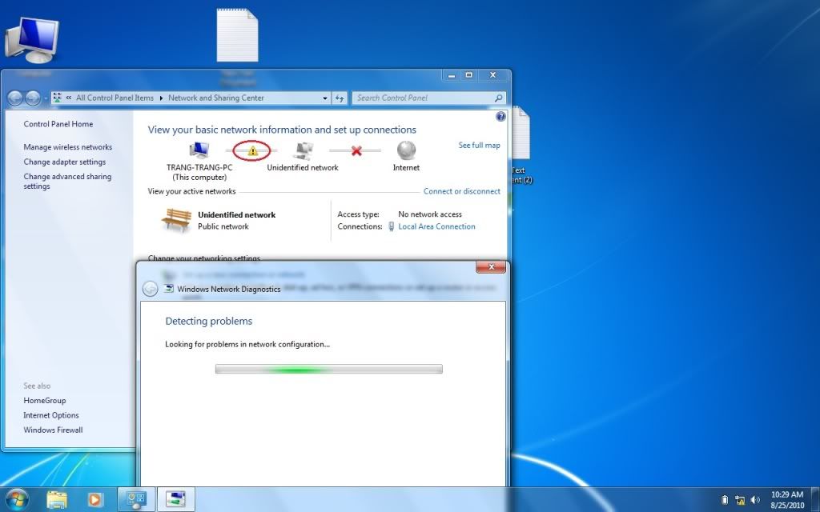Image resolution: width=820 pixels, height=512 pixels.
Task: Click the park bench public network icon
Action: tap(176, 220)
